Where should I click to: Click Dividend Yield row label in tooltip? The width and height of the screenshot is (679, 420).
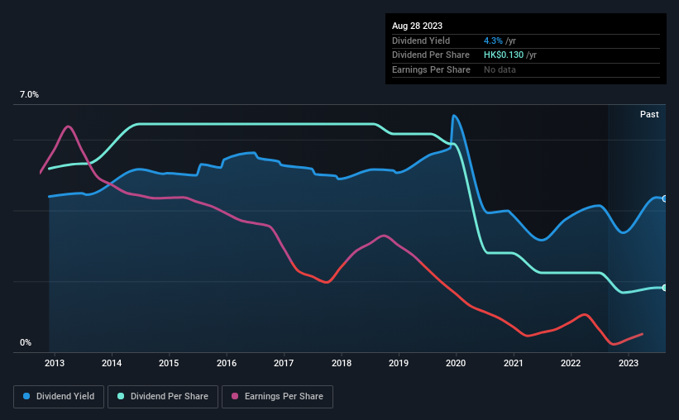tap(421, 41)
